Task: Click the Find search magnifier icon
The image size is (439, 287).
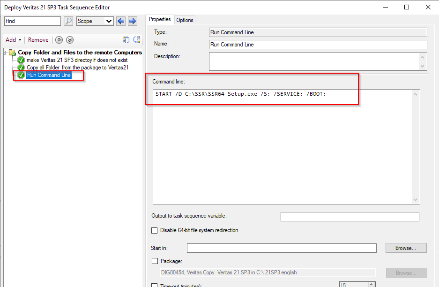Action: [x=68, y=21]
